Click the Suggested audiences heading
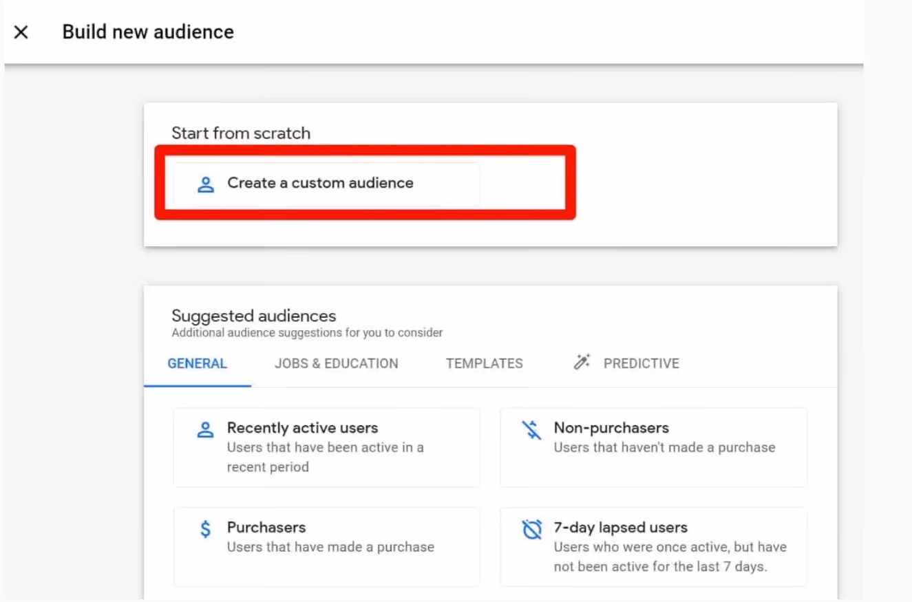912x602 pixels. click(254, 316)
